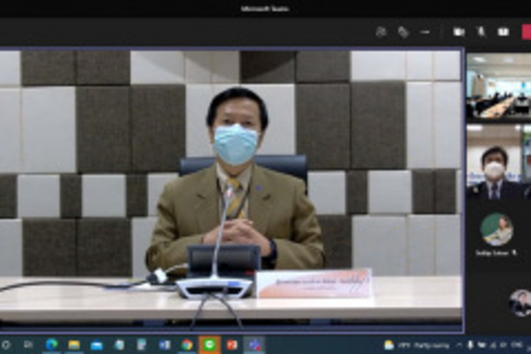Toggle the Teams camera on or off
Screen dimensions: 531x354
coord(458,32)
